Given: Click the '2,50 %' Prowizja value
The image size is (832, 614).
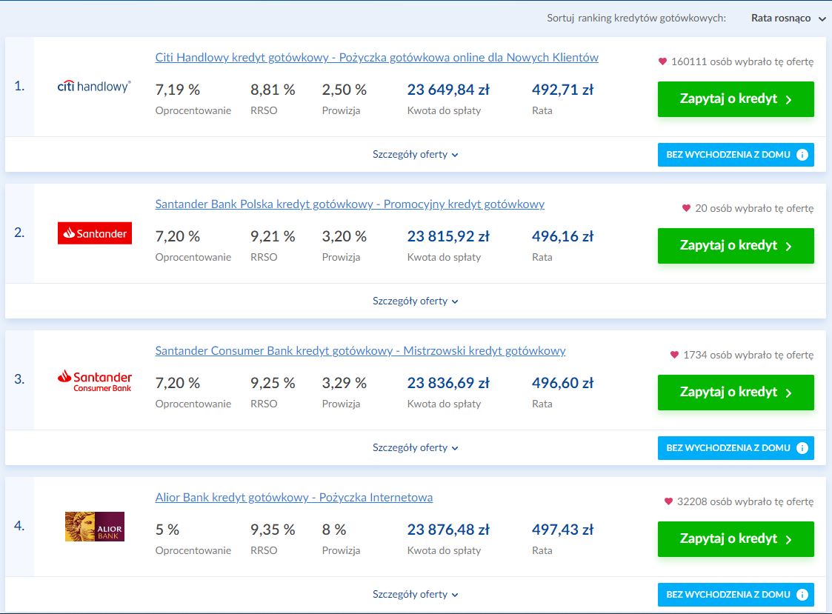Looking at the screenshot, I should (345, 90).
